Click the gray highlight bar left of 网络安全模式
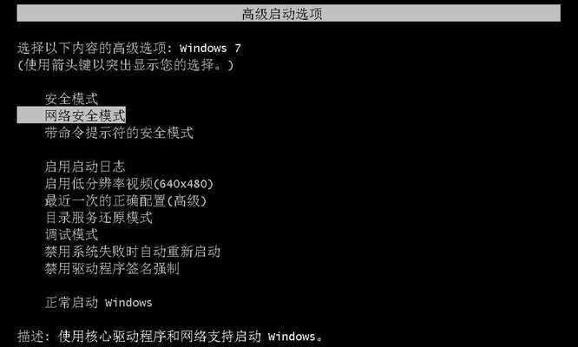 [30, 115]
